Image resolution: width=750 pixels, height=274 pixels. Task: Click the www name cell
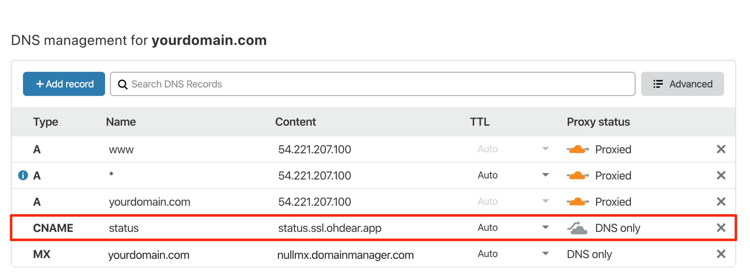121,150
